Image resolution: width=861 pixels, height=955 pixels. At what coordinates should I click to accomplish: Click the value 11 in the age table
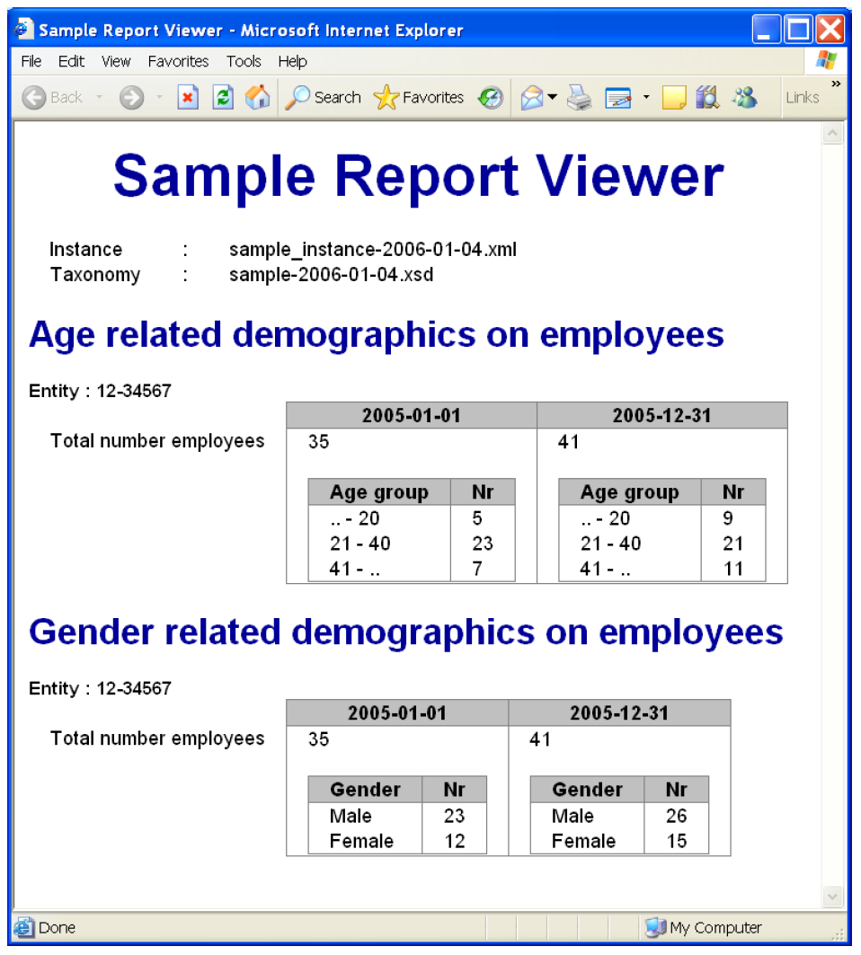(733, 569)
